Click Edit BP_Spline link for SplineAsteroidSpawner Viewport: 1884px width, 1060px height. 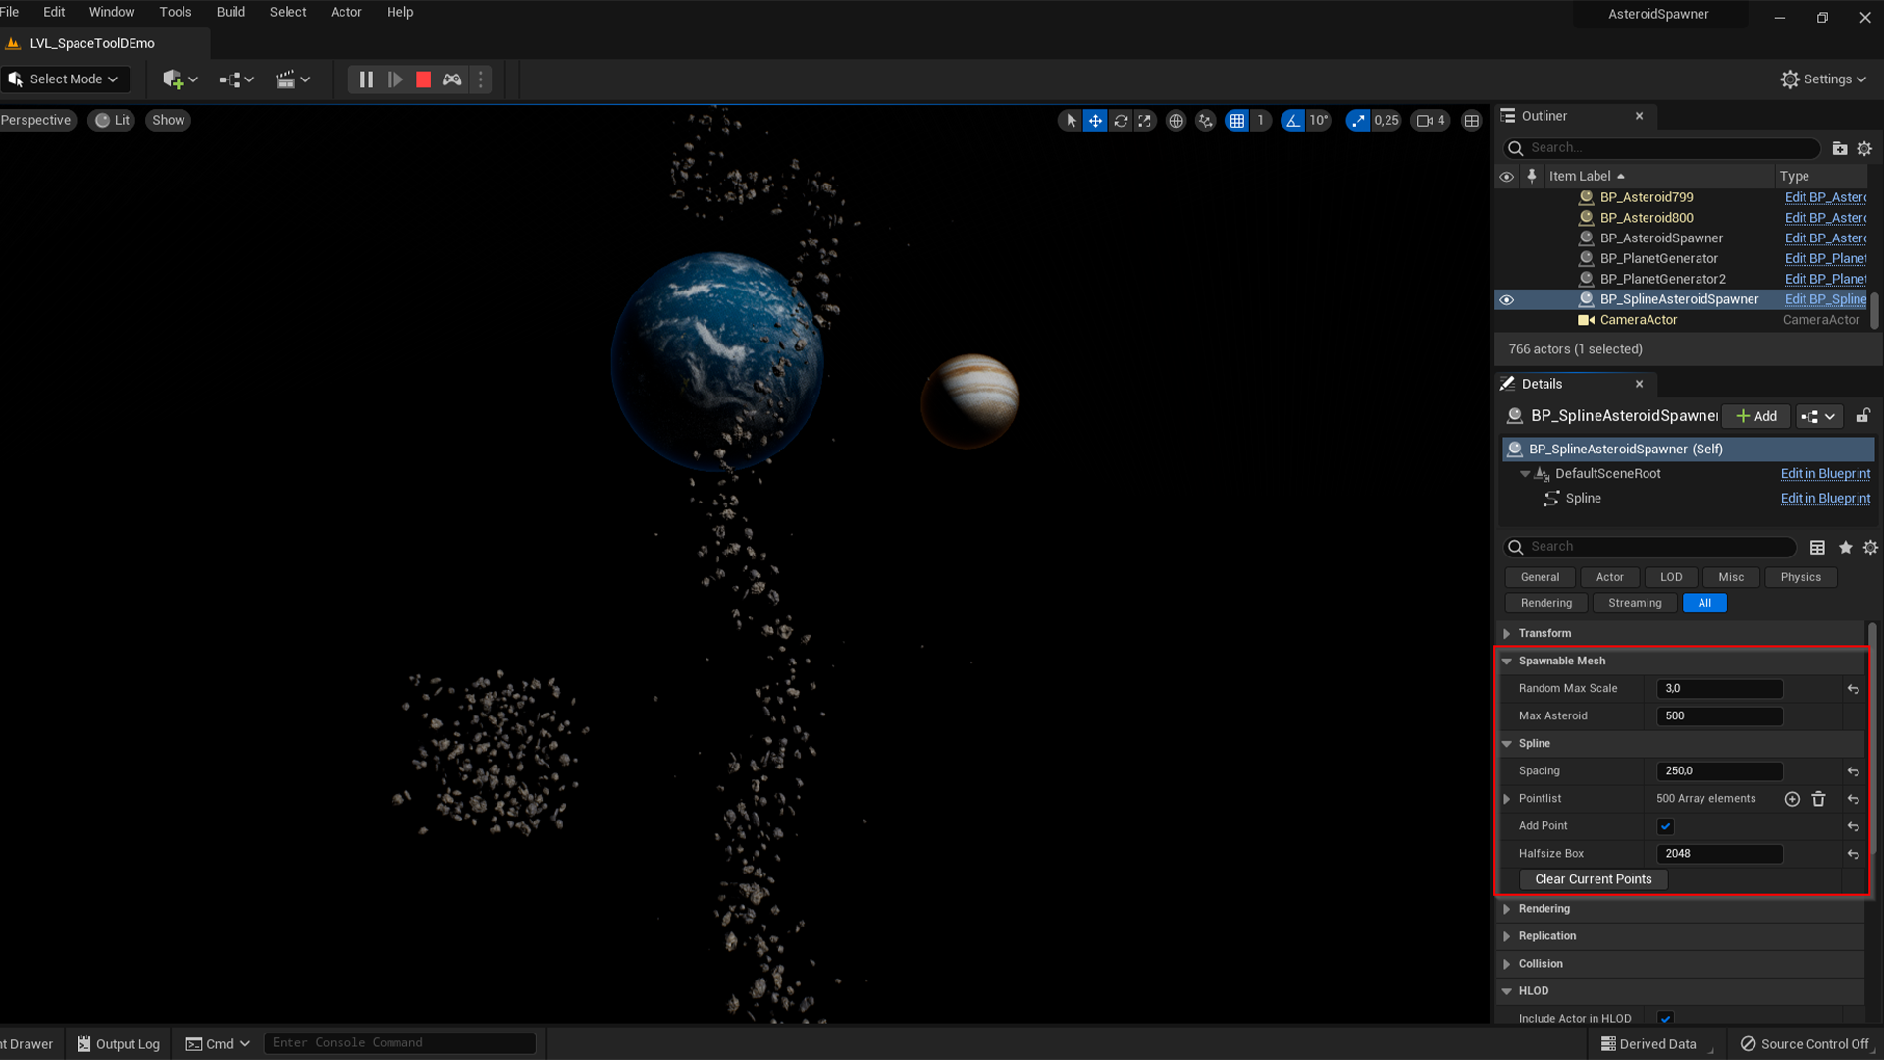click(x=1825, y=299)
